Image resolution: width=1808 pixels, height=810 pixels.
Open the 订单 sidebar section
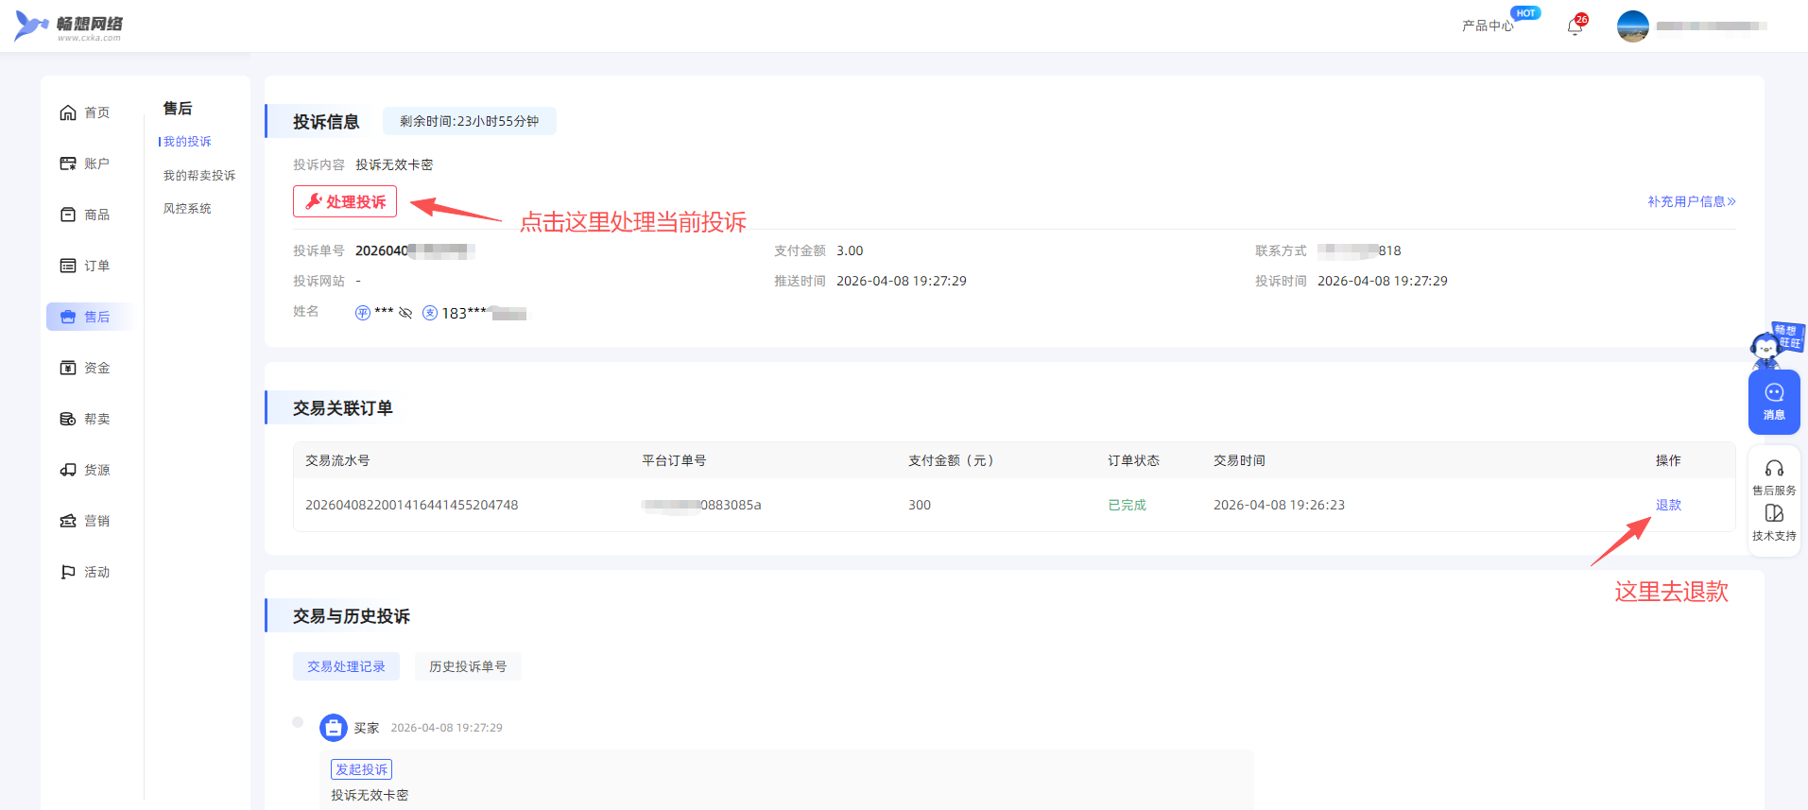(86, 266)
